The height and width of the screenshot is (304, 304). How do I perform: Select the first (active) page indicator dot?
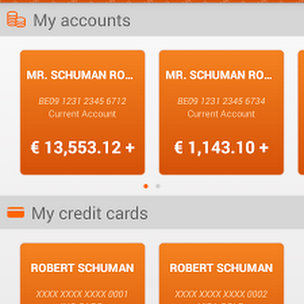(146, 186)
